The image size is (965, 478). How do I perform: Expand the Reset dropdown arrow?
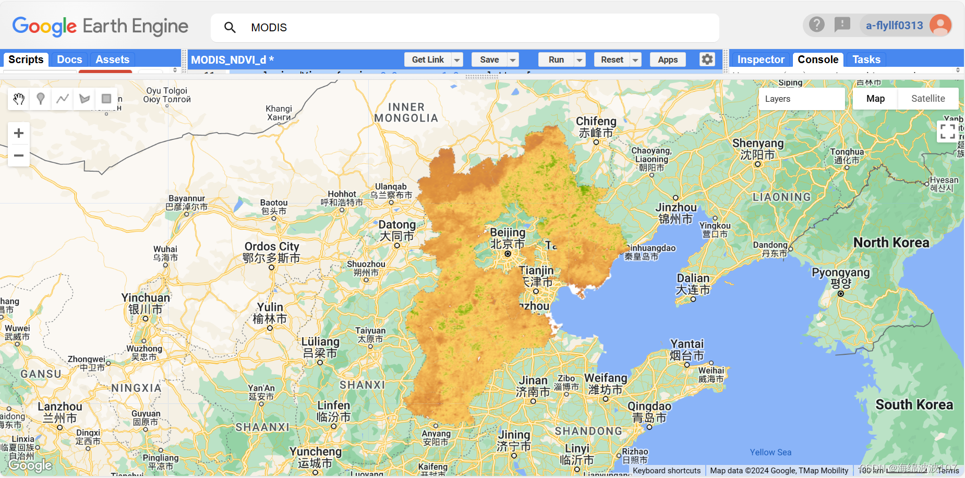click(635, 59)
